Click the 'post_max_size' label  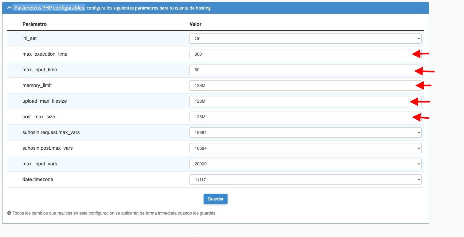pos(39,117)
